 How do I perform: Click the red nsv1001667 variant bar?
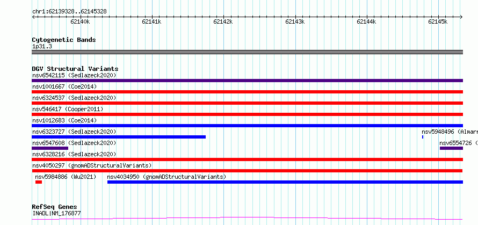coord(247,92)
